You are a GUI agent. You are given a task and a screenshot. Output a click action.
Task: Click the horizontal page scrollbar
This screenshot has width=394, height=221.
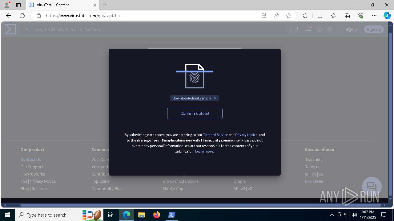(201, 205)
